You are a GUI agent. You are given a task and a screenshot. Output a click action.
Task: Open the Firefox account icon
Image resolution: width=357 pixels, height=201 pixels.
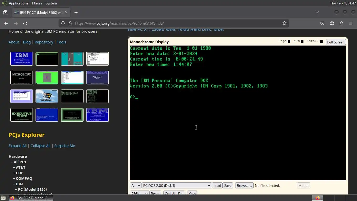(332, 23)
